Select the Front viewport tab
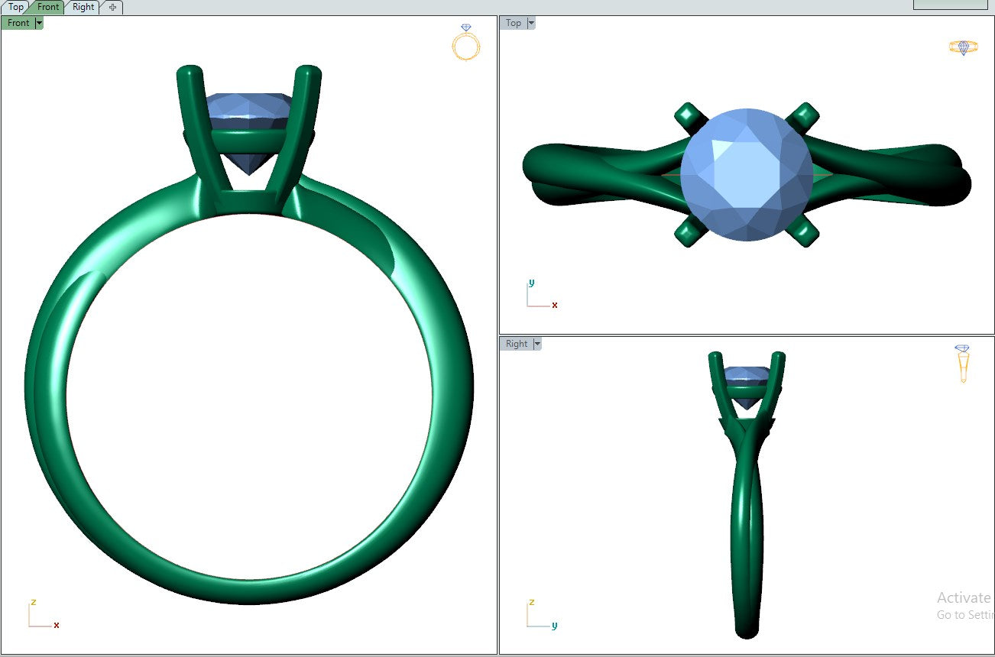995x657 pixels. pos(48,7)
